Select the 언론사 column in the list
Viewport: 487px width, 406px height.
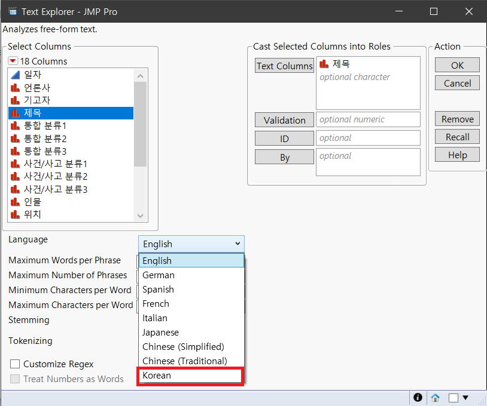(x=71, y=88)
